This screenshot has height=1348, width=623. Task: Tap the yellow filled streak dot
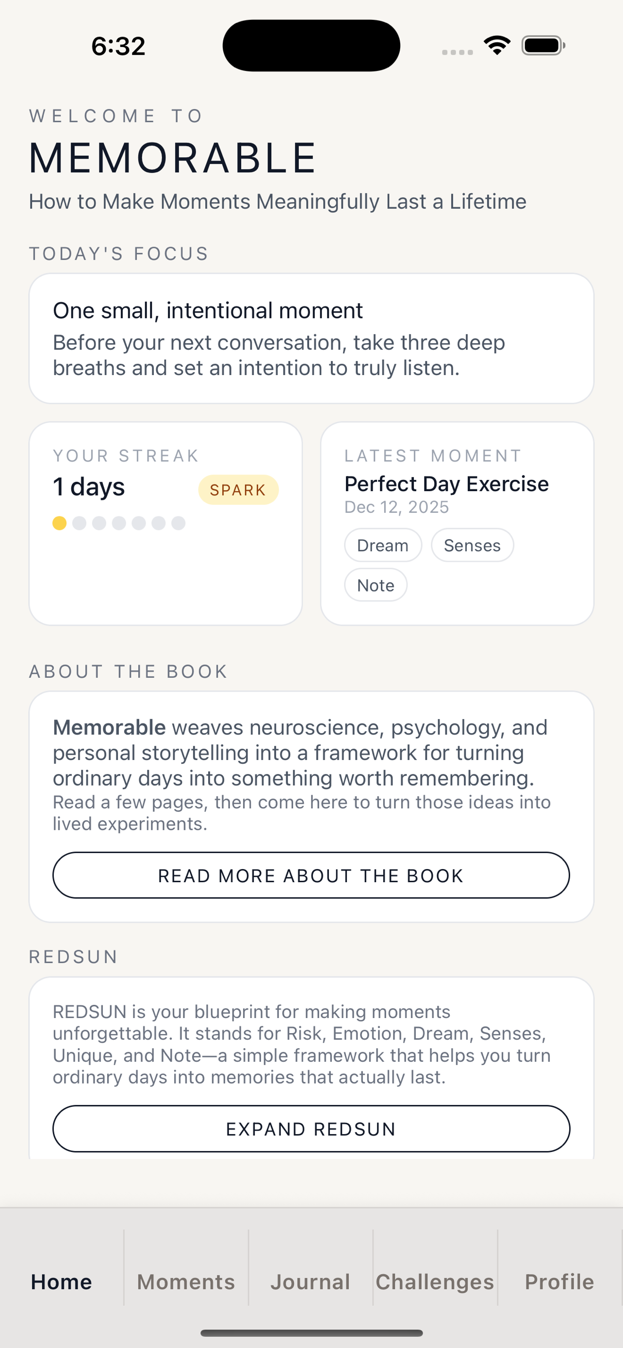(x=60, y=523)
